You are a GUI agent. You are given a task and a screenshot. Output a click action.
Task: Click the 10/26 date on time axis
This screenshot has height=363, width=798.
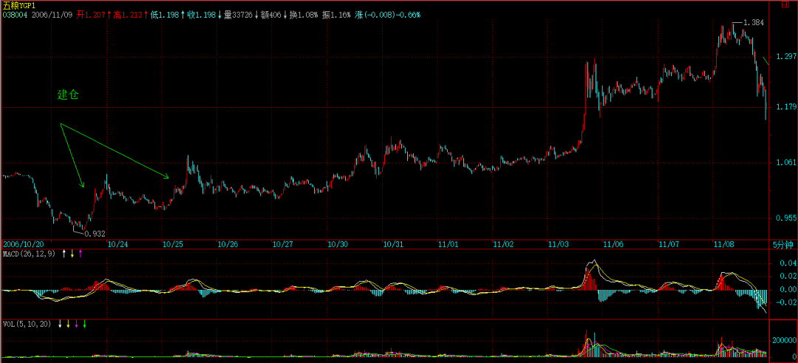coord(228,245)
